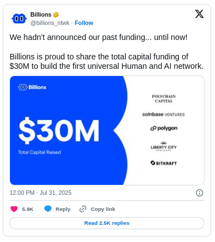Open the $30M funding image
The width and height of the screenshot is (215, 242).
pos(107,130)
